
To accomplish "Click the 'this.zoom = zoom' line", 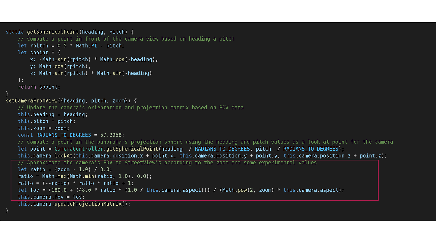I will tap(44, 128).
